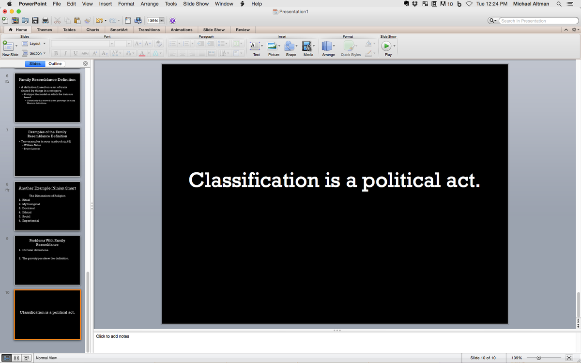Switch to the Outline tab in the slides pane

[x=55, y=64]
